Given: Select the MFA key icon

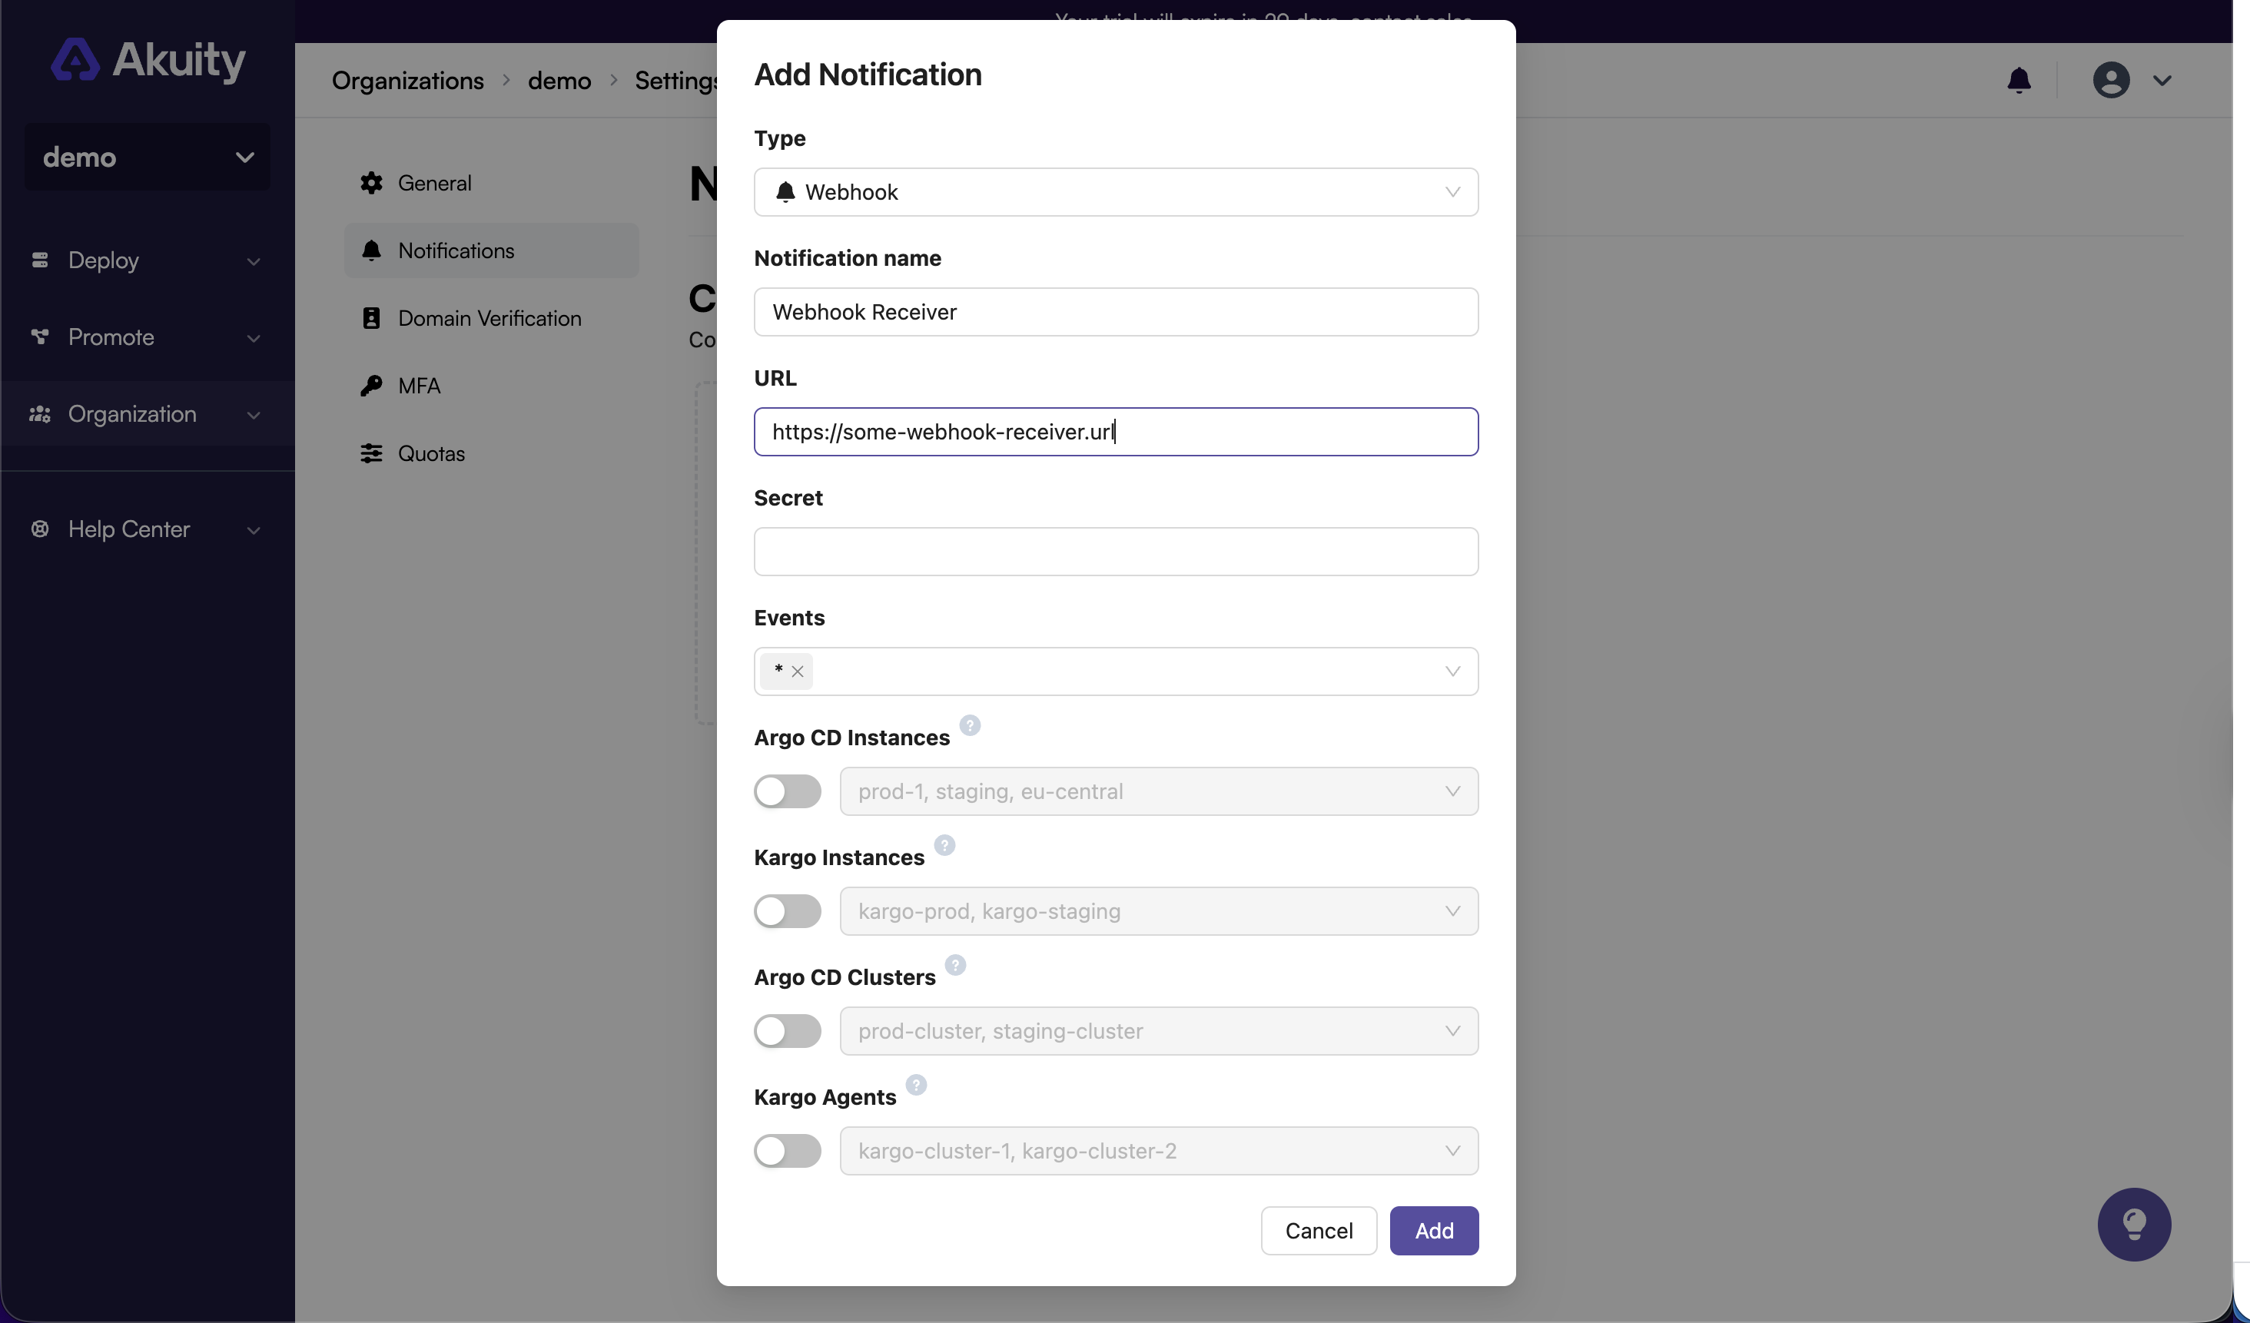Looking at the screenshot, I should tap(373, 386).
